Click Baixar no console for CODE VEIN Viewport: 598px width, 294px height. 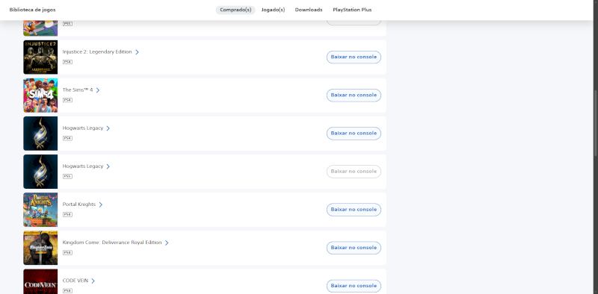354,286
